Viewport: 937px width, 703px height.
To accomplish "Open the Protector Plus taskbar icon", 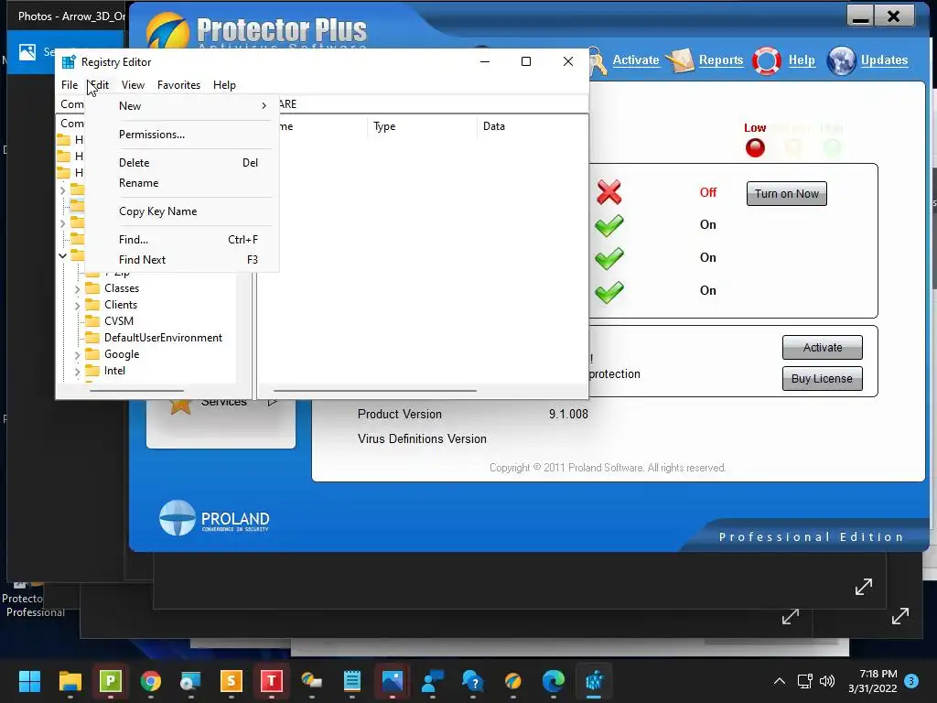I will coord(513,681).
